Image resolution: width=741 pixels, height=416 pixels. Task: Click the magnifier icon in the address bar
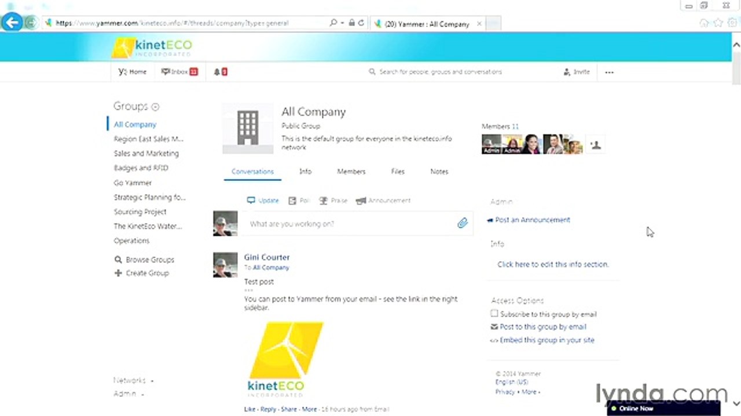pos(333,23)
